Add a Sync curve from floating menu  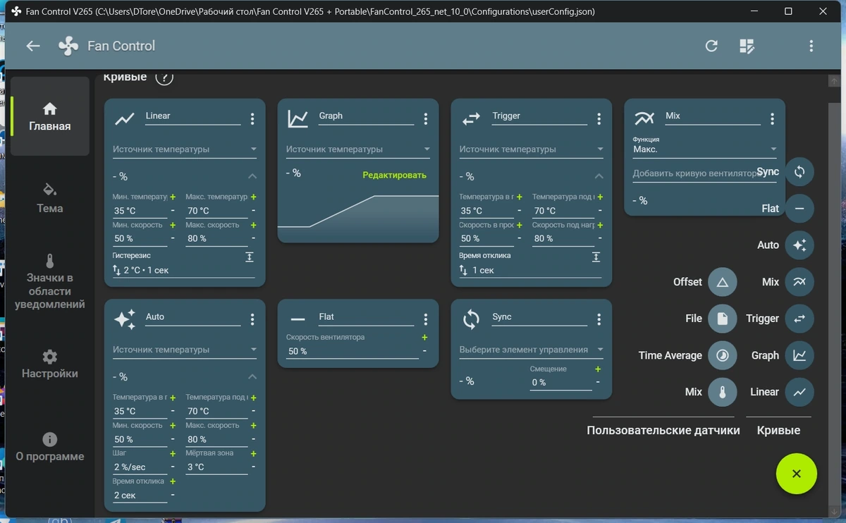click(x=799, y=172)
